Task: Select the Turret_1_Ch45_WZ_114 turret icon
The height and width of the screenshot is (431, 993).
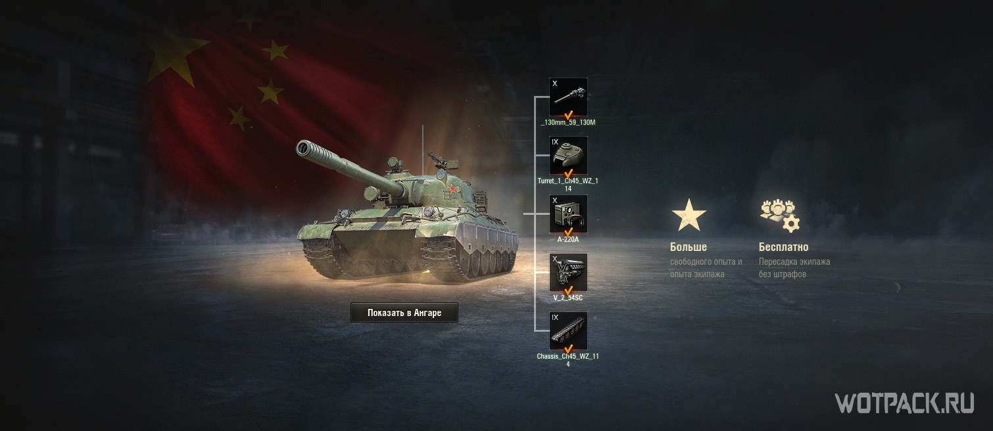Action: point(568,156)
